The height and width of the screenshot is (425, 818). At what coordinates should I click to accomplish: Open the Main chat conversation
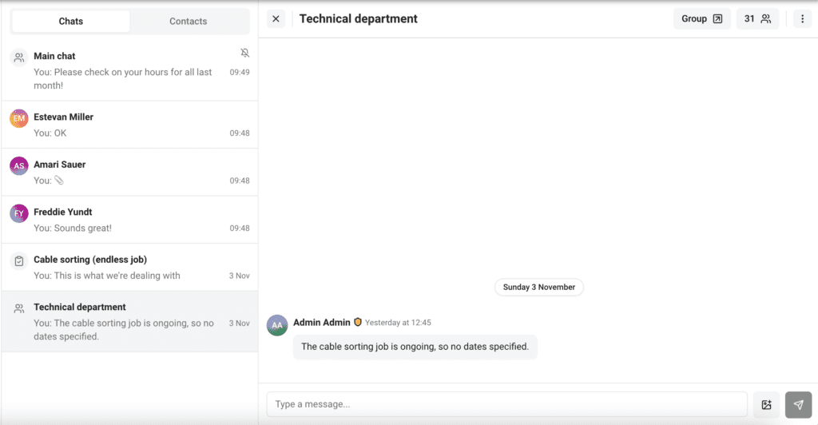point(128,70)
